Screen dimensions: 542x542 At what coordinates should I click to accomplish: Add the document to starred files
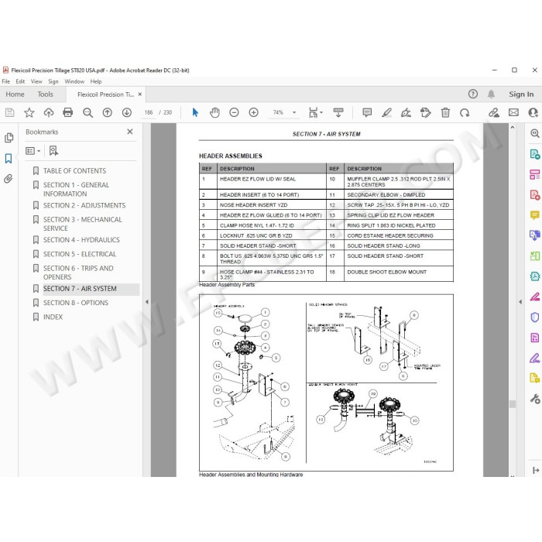coord(29,113)
